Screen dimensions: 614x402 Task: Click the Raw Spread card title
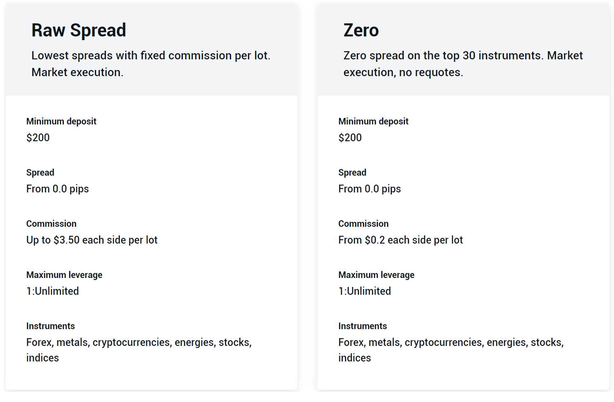(79, 30)
